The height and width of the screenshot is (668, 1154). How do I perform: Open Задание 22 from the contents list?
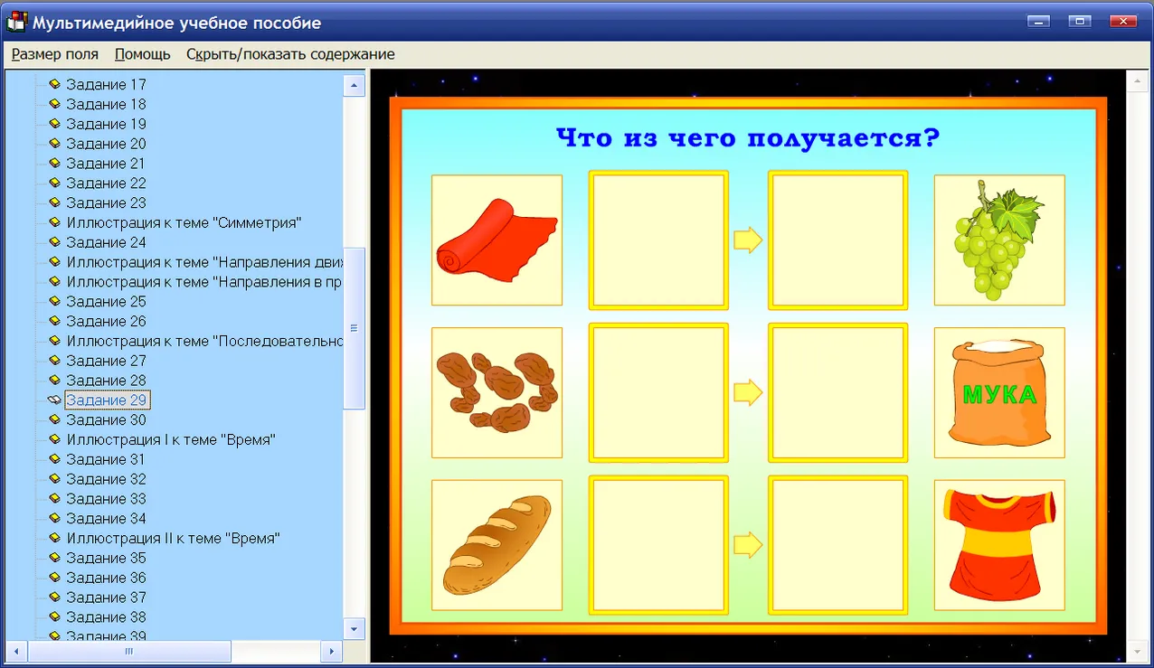106,183
